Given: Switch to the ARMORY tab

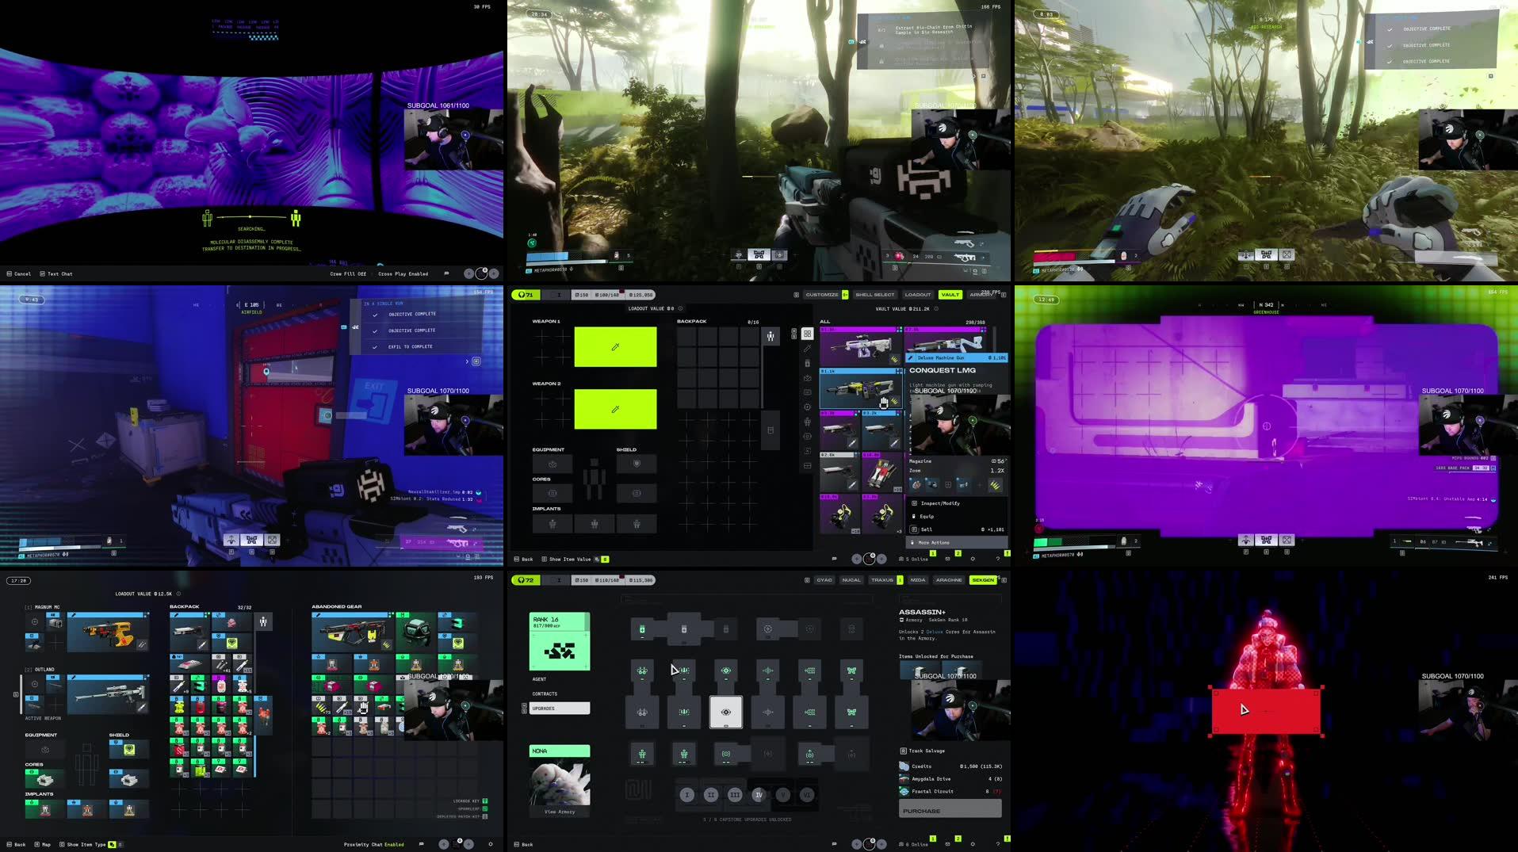Looking at the screenshot, I should [x=983, y=294].
